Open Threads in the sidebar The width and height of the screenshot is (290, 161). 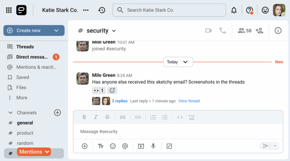[25, 47]
